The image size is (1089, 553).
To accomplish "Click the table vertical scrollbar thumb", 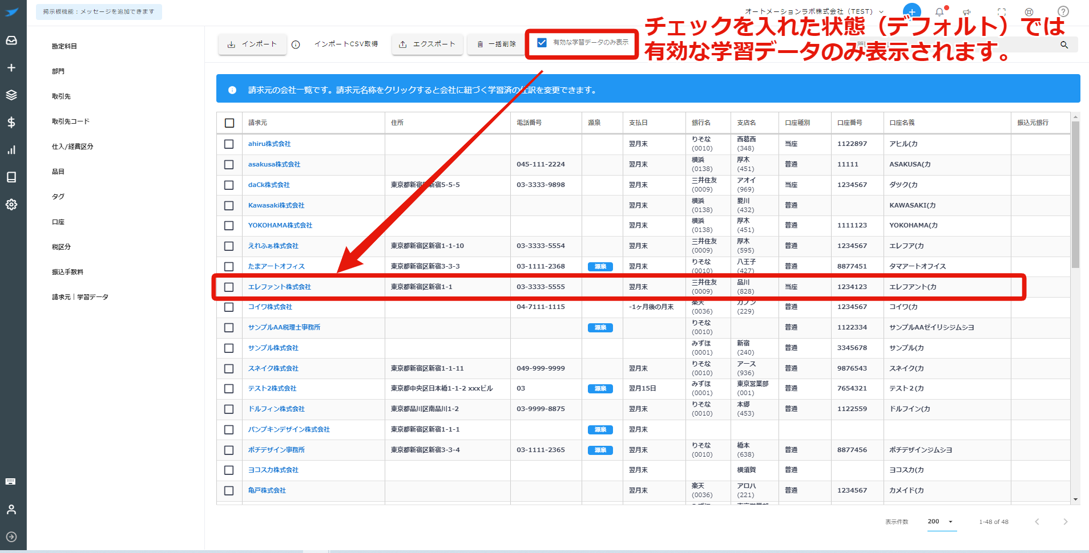I will coord(1075,194).
